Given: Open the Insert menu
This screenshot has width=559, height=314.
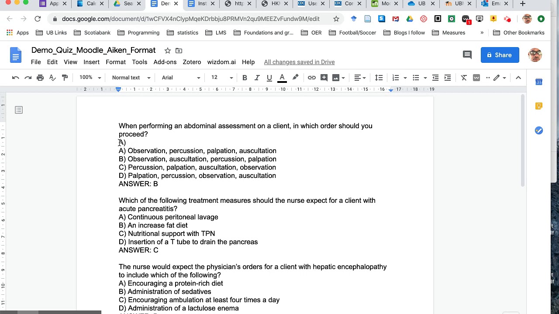Looking at the screenshot, I should 92,62.
